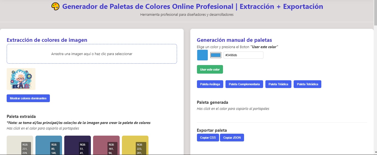Click the green Usar este color button
377x155 pixels.
pyautogui.click(x=210, y=69)
